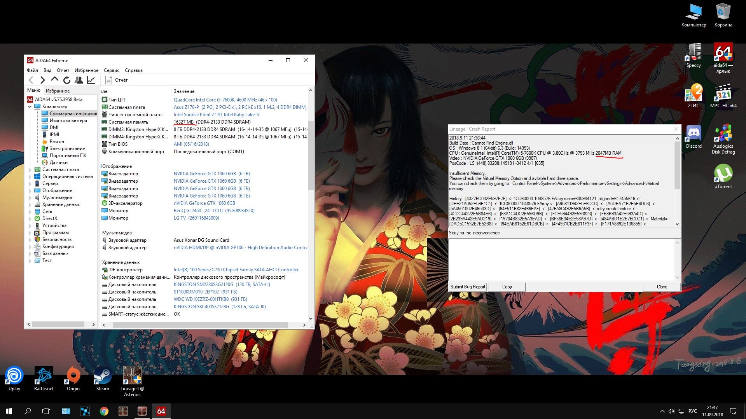Select Имя компьютера tree item
Screen dimensions: 746x419
64,120
